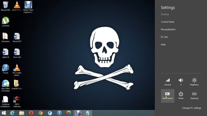
Task: Select the 'musc site' Word document
Action: pyautogui.click(x=17, y=53)
